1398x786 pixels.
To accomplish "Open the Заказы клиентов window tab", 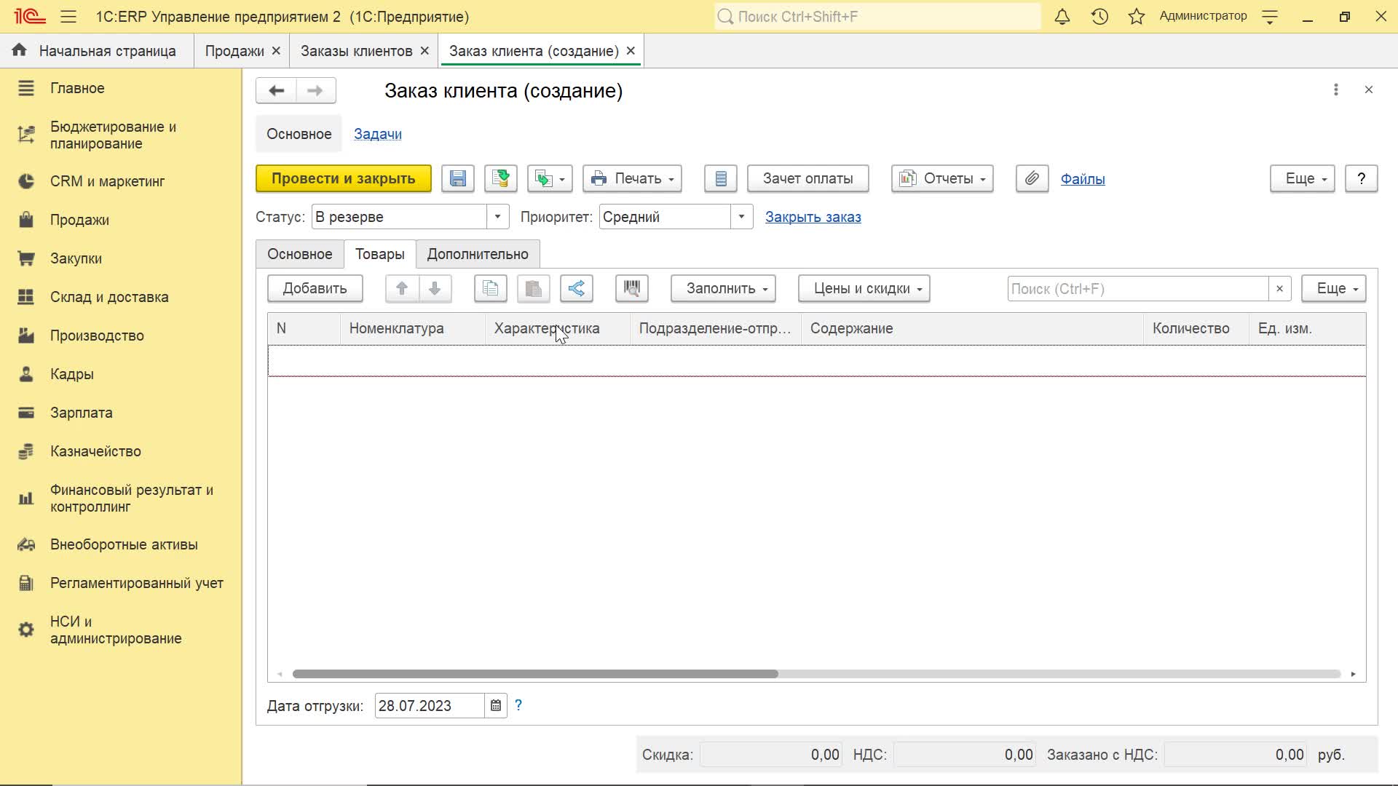I will (357, 51).
